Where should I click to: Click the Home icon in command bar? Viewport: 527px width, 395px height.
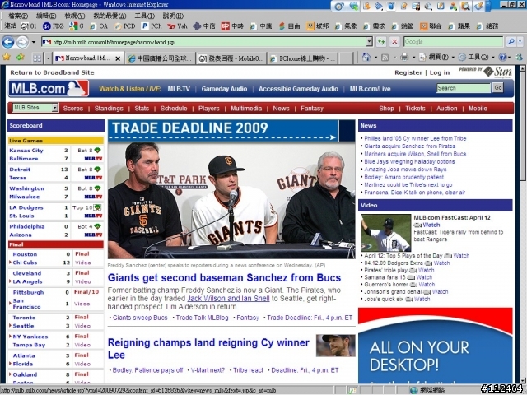(x=366, y=58)
